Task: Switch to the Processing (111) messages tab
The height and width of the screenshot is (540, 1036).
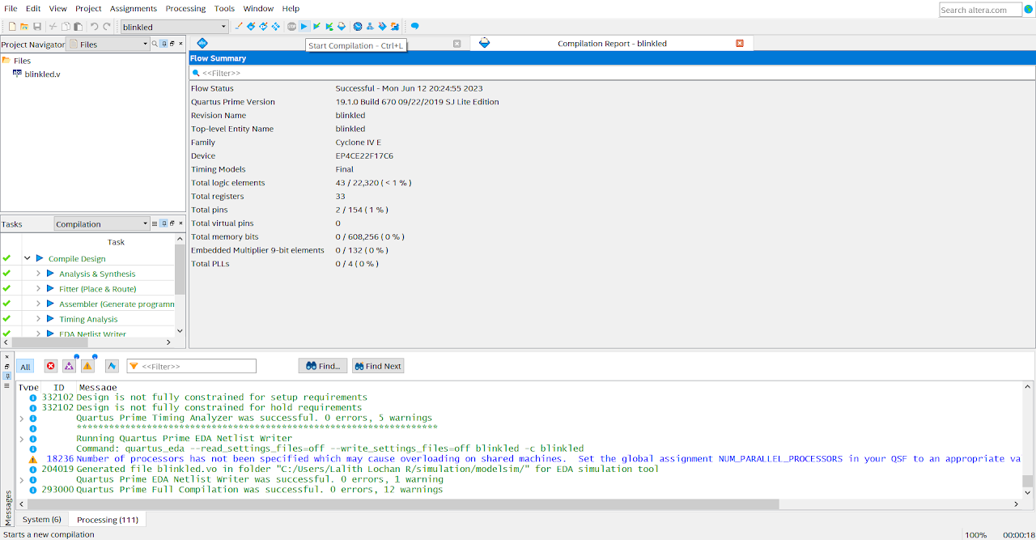Action: coord(108,519)
